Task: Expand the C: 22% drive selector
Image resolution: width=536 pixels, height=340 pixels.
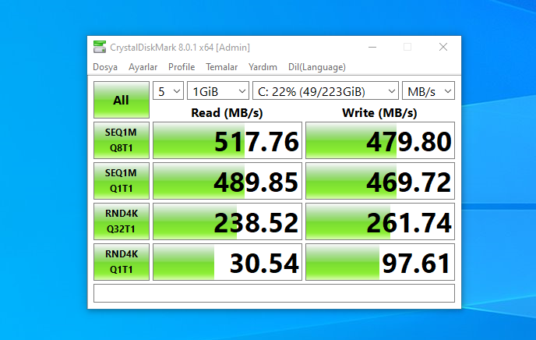Action: [x=326, y=90]
